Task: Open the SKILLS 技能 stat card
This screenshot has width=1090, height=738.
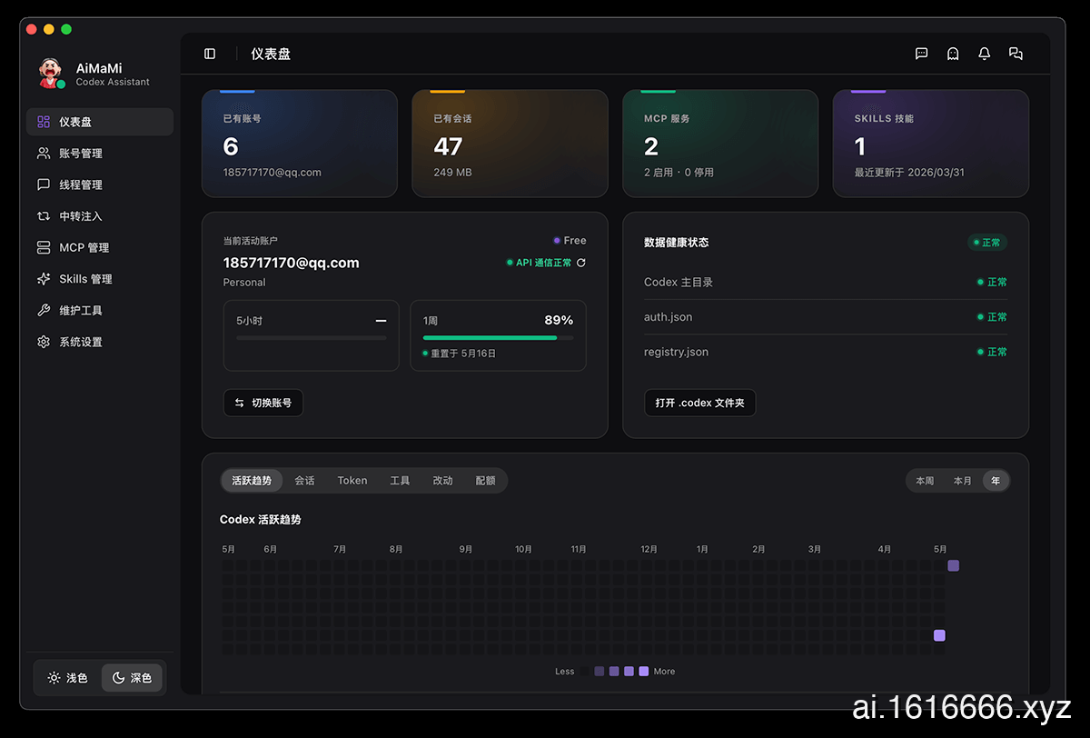Action: click(x=931, y=144)
